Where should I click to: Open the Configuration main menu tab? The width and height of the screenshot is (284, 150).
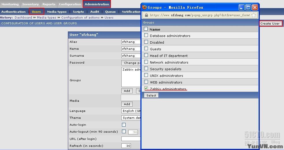point(70,4)
